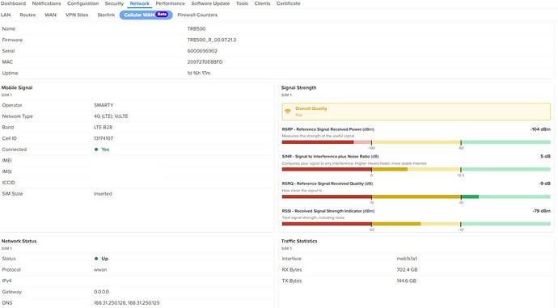Screen dimensions: 558x308
Task: Click the Mobile Signal panel heading
Action: (17, 87)
